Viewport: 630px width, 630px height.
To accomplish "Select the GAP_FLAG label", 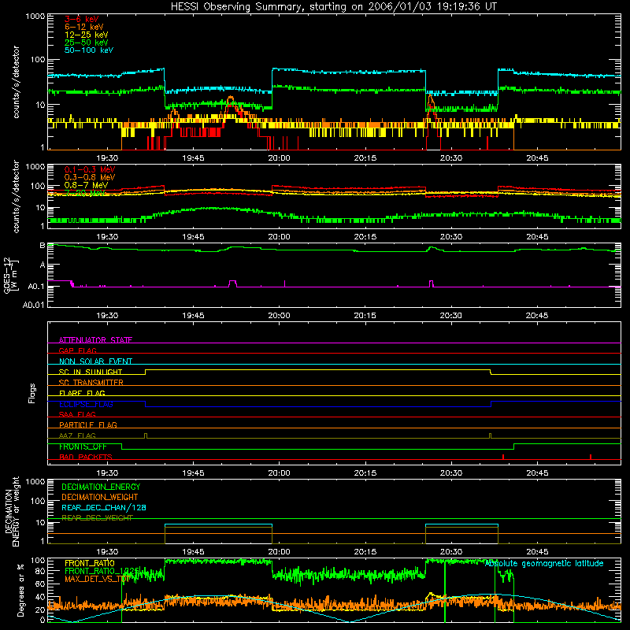I will point(77,350).
